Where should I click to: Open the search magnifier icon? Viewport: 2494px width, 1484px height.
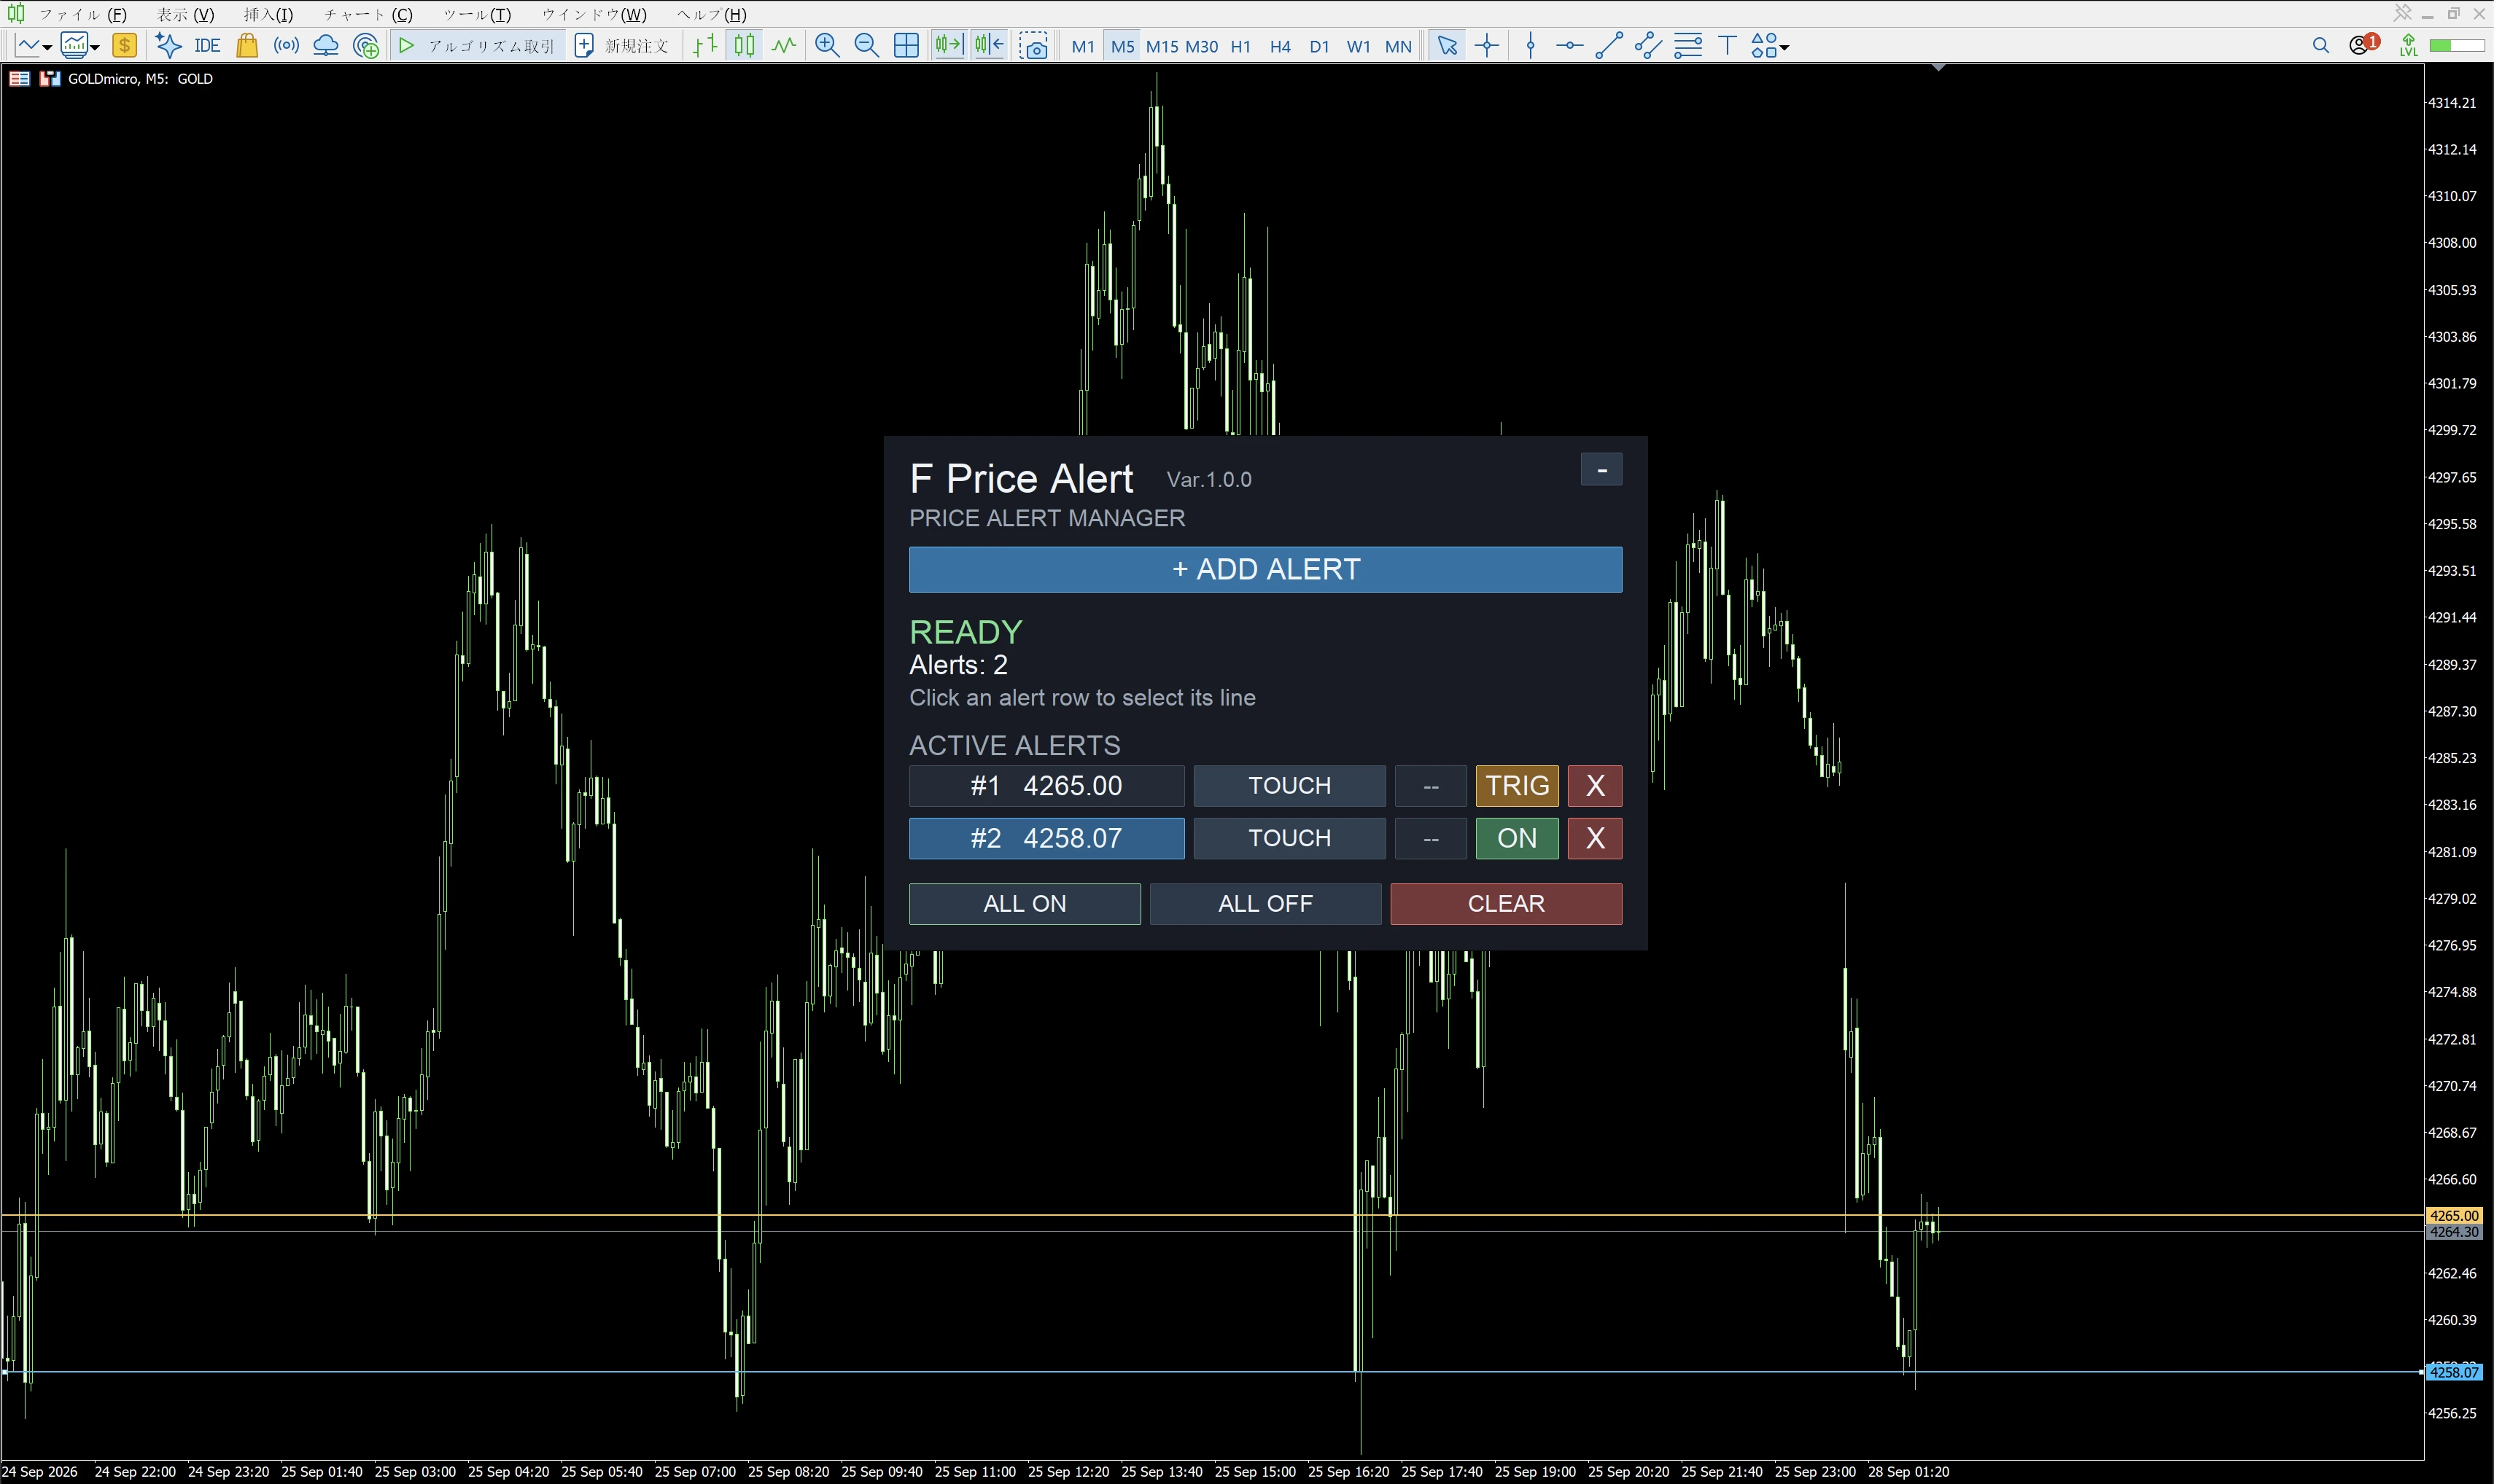pos(2321,46)
